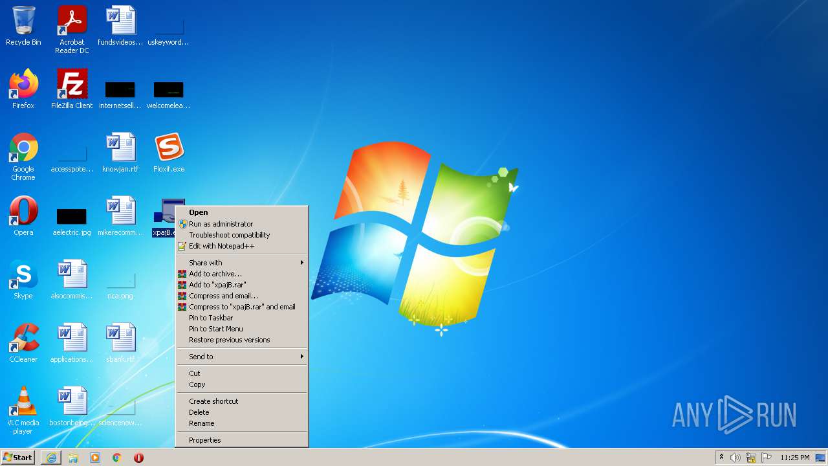Choose Create shortcut

pos(242,401)
